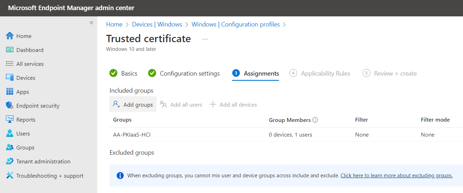This screenshot has height=193, width=463.
Task: Click the Add all devices button
Action: [233, 105]
